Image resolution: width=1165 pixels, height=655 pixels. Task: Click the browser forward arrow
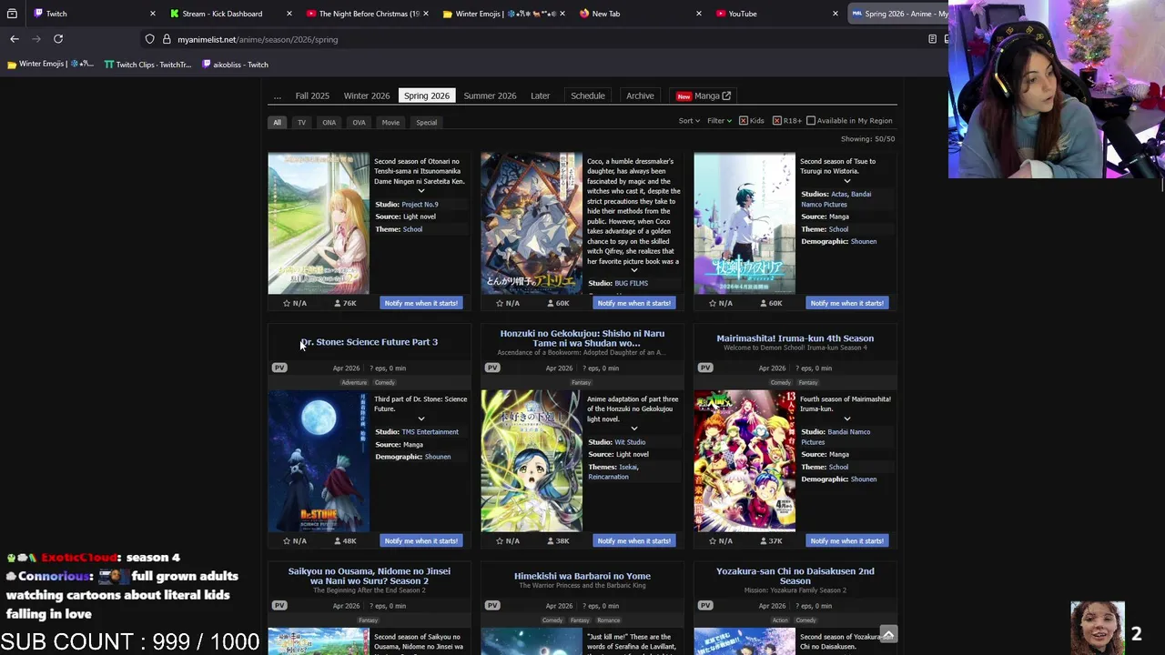pos(36,39)
